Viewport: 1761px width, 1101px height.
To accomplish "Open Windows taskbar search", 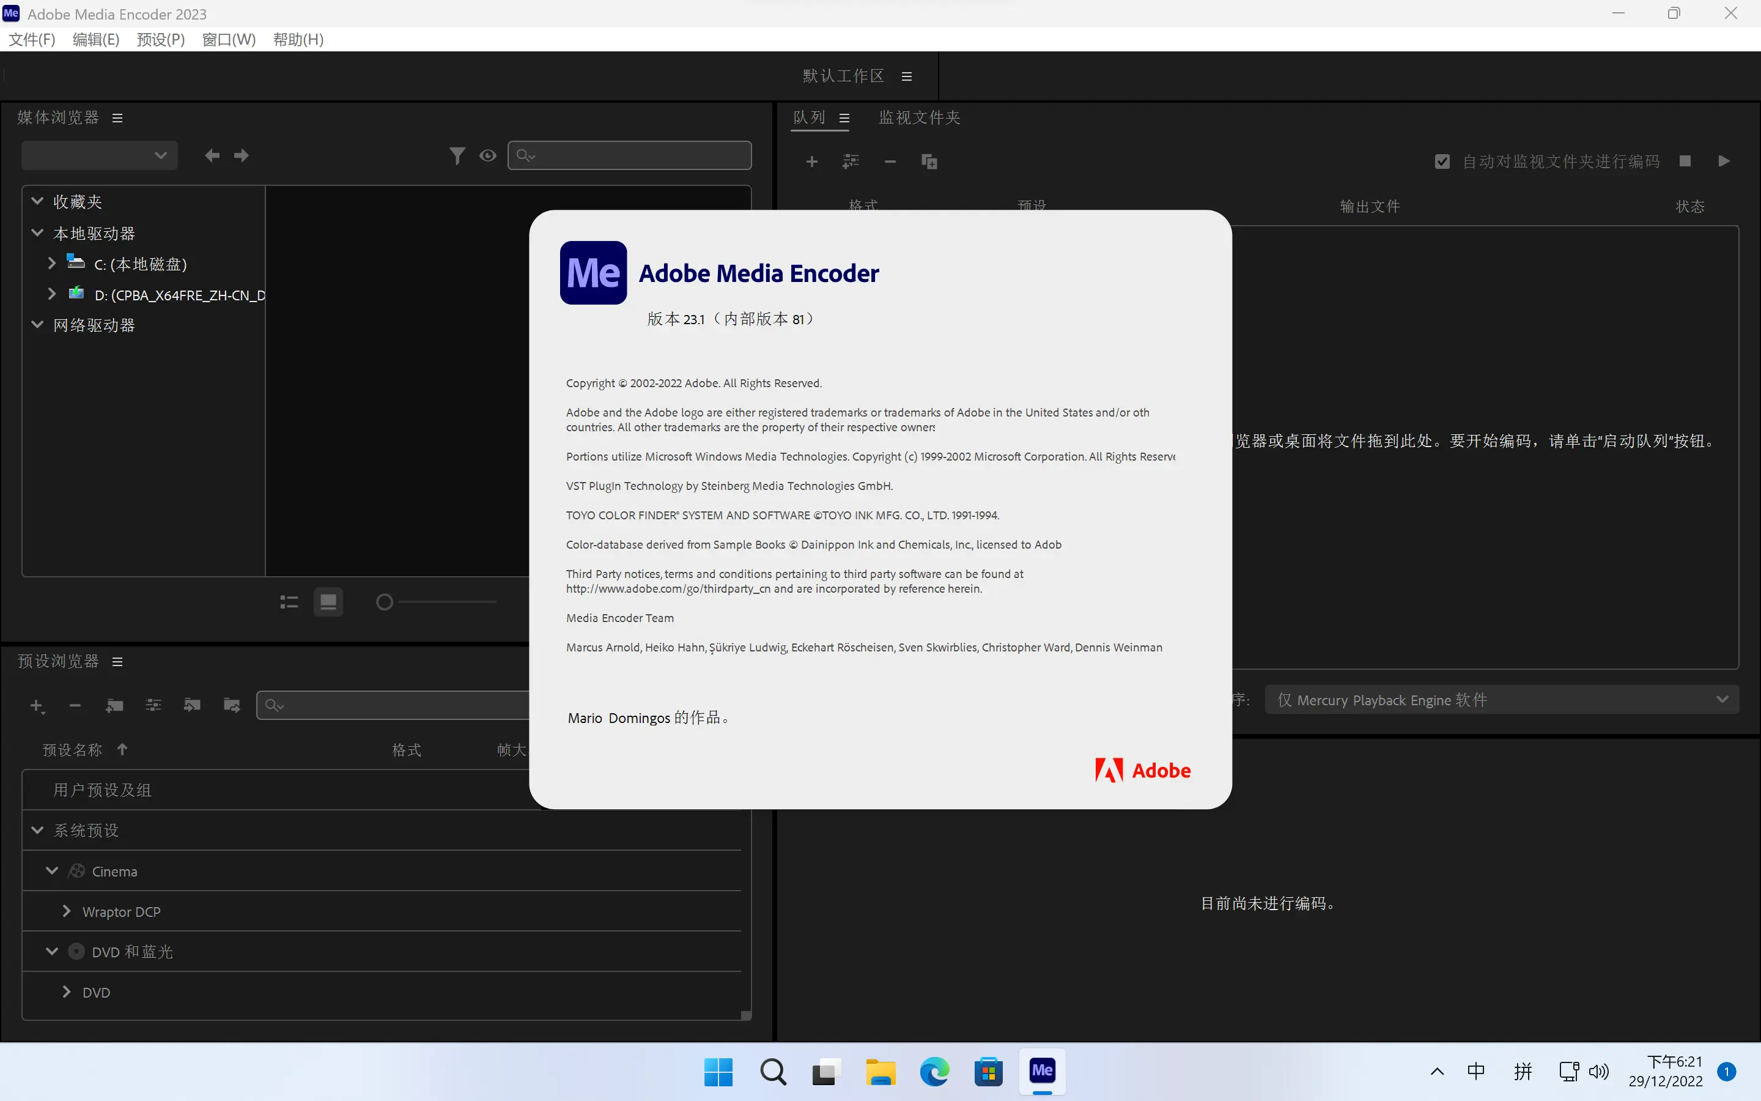I will pyautogui.click(x=772, y=1071).
